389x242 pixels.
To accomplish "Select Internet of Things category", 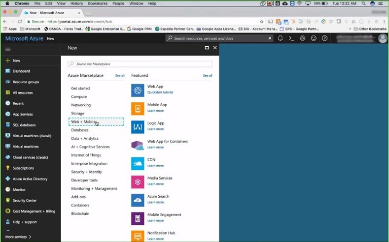I will [x=86, y=155].
